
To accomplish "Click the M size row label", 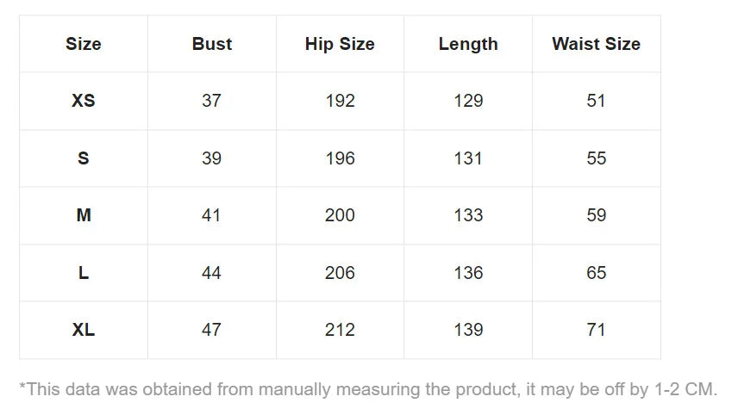I will 84,215.
